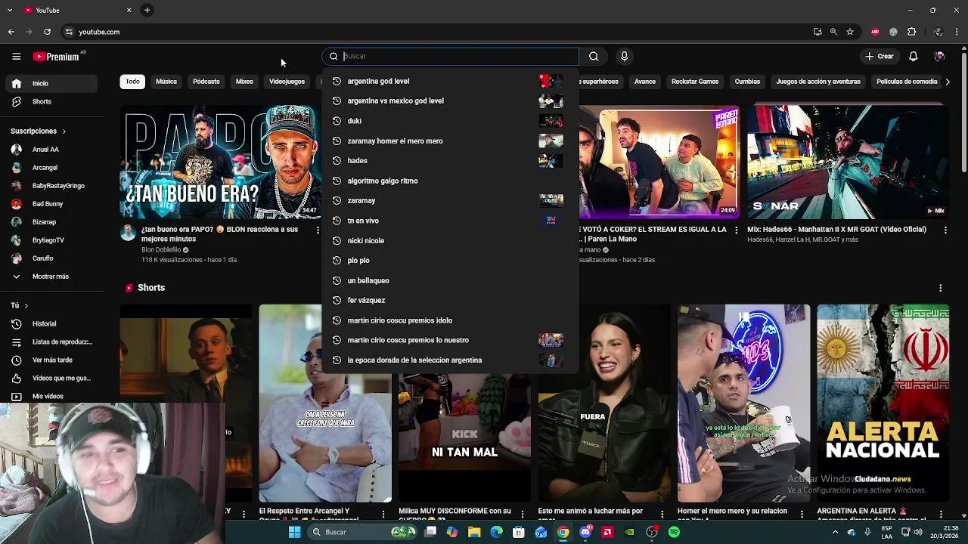Click the YouTube Premium logo
Screen dimensions: 968x544
(x=56, y=57)
